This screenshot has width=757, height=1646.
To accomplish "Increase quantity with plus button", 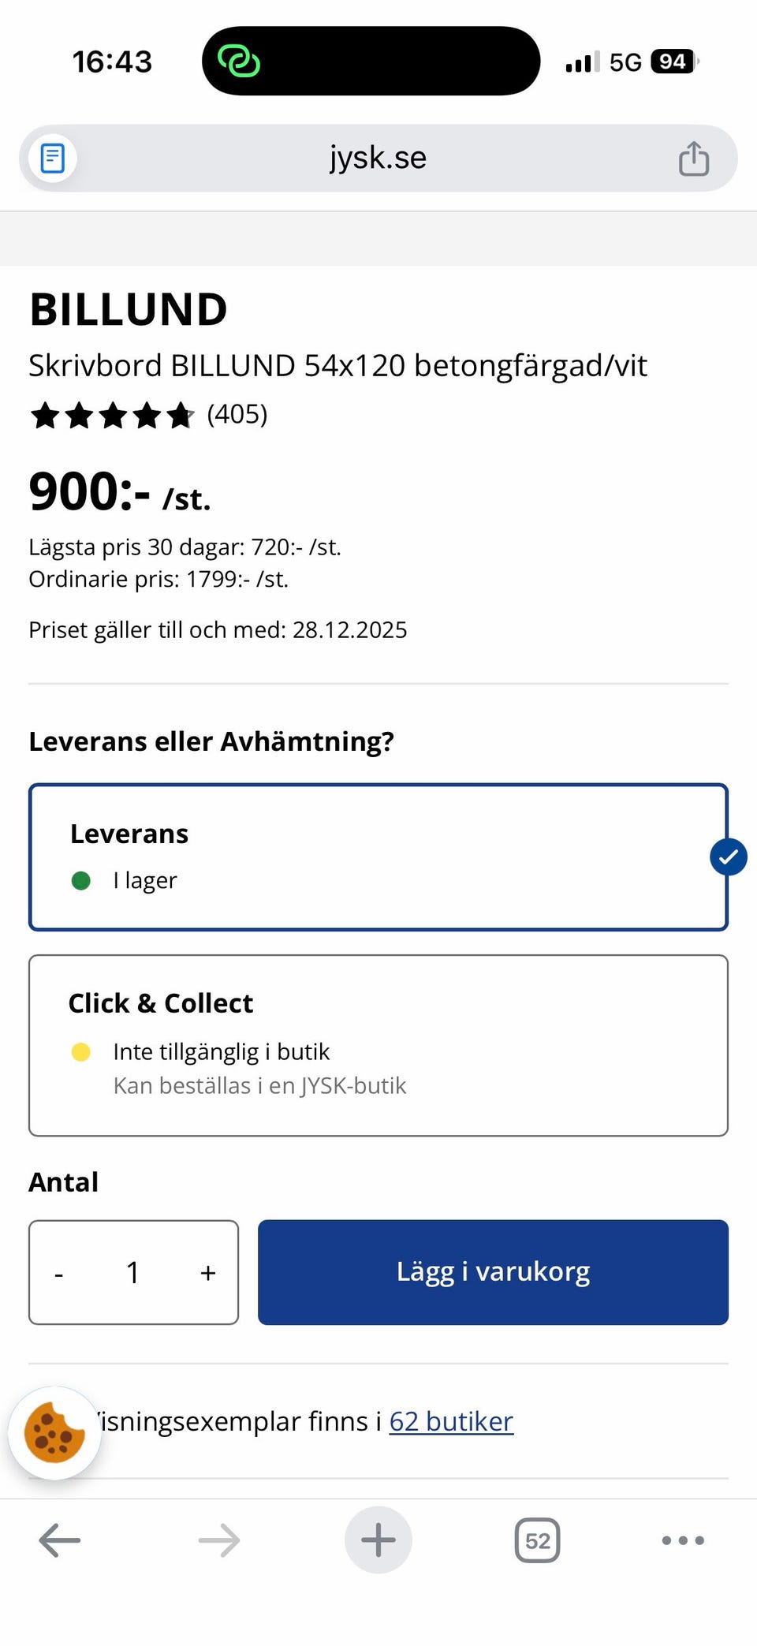I will pos(208,1273).
